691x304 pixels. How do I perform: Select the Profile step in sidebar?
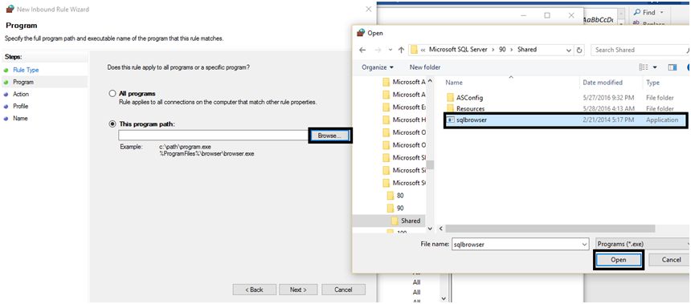(x=20, y=107)
